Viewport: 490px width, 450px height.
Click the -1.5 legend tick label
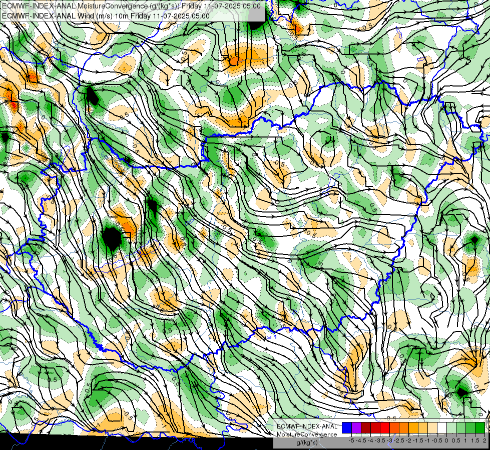[418, 440]
